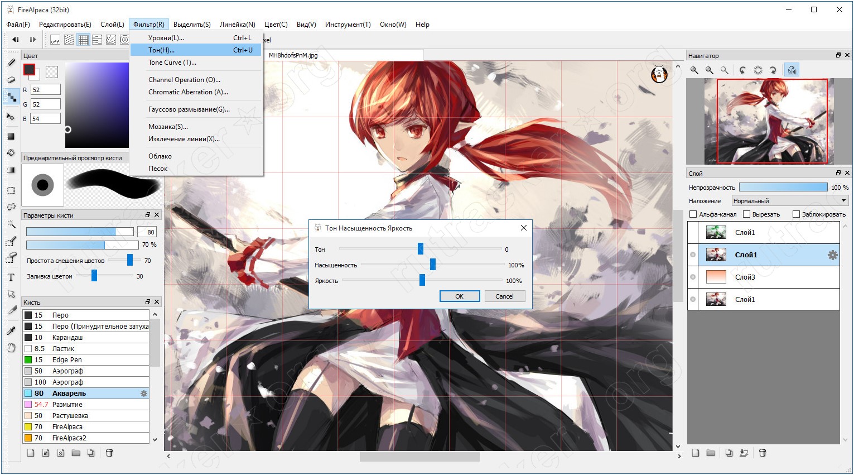
Task: Select the magic wand tool
Action: coord(11,224)
